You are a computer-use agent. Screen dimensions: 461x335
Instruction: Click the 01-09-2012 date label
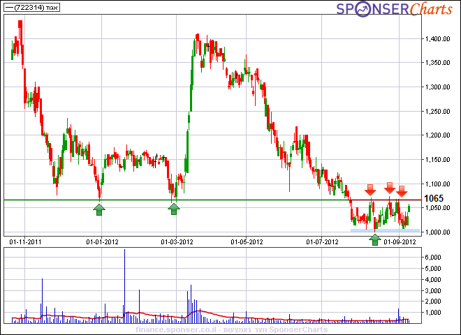click(400, 242)
